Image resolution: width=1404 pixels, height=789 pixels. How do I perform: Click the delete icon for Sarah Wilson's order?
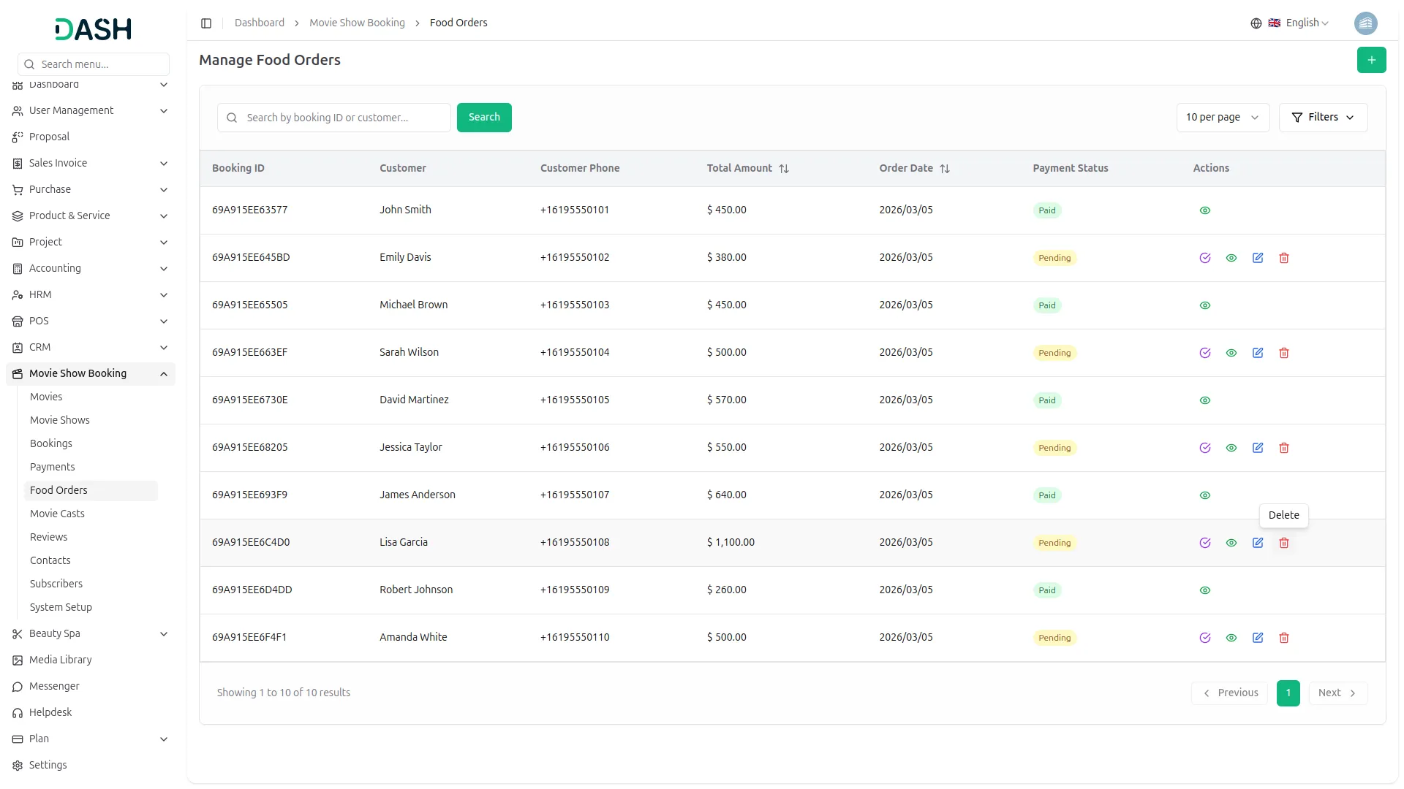tap(1284, 353)
